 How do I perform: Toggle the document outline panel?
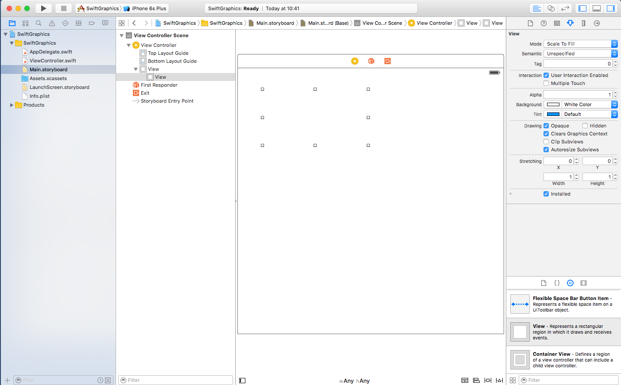(x=242, y=381)
